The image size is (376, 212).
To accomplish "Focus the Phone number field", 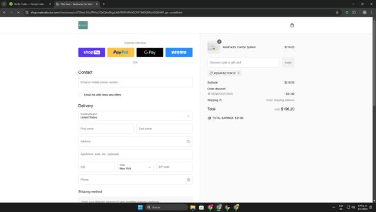I will coord(135,180).
